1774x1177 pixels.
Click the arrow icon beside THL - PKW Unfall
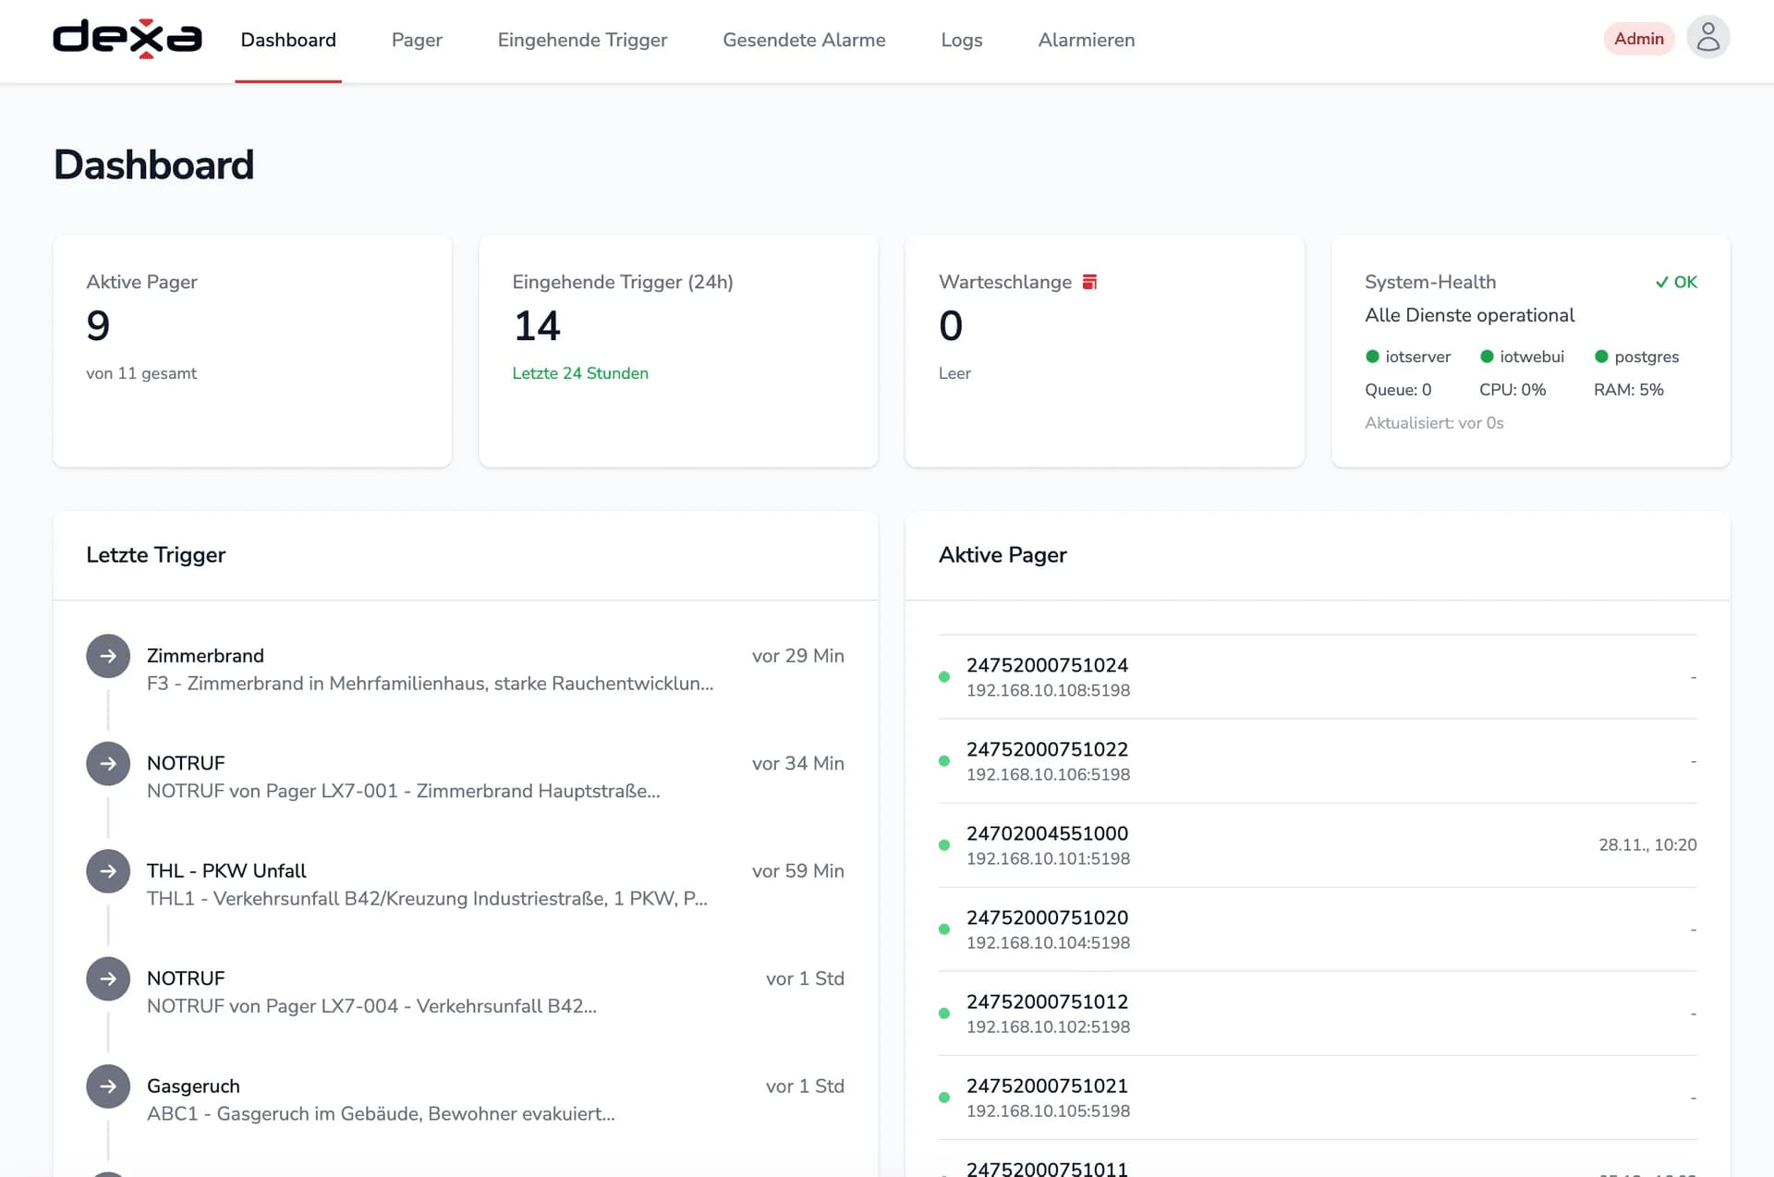pyautogui.click(x=108, y=871)
